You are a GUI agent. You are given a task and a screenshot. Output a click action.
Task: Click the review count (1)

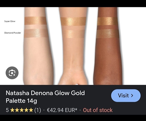pyautogui.click(x=38, y=110)
